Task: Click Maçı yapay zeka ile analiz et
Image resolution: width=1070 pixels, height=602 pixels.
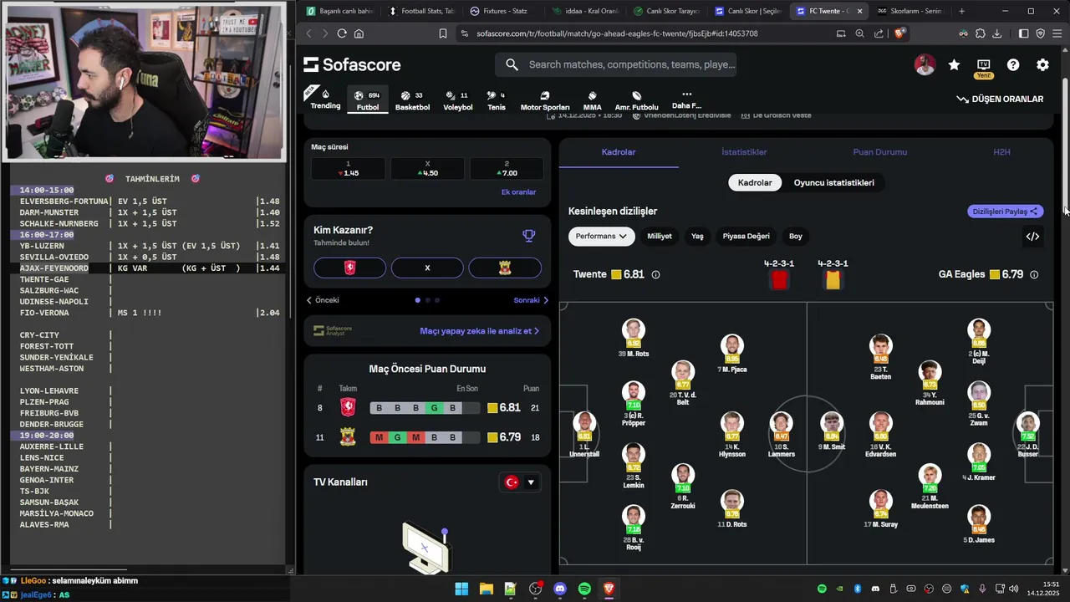Action: point(479,331)
